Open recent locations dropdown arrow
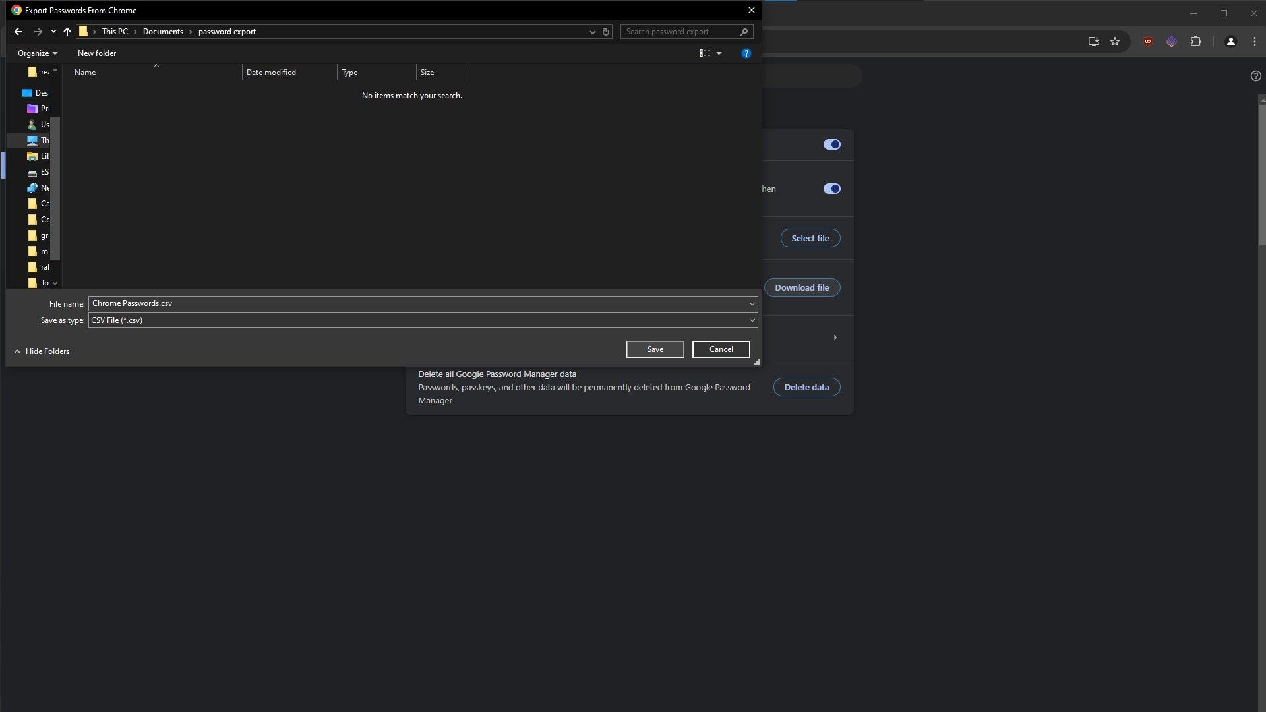 click(x=53, y=32)
